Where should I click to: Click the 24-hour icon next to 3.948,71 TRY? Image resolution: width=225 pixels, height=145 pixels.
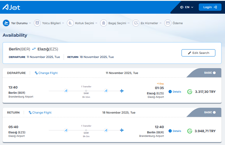(190, 131)
